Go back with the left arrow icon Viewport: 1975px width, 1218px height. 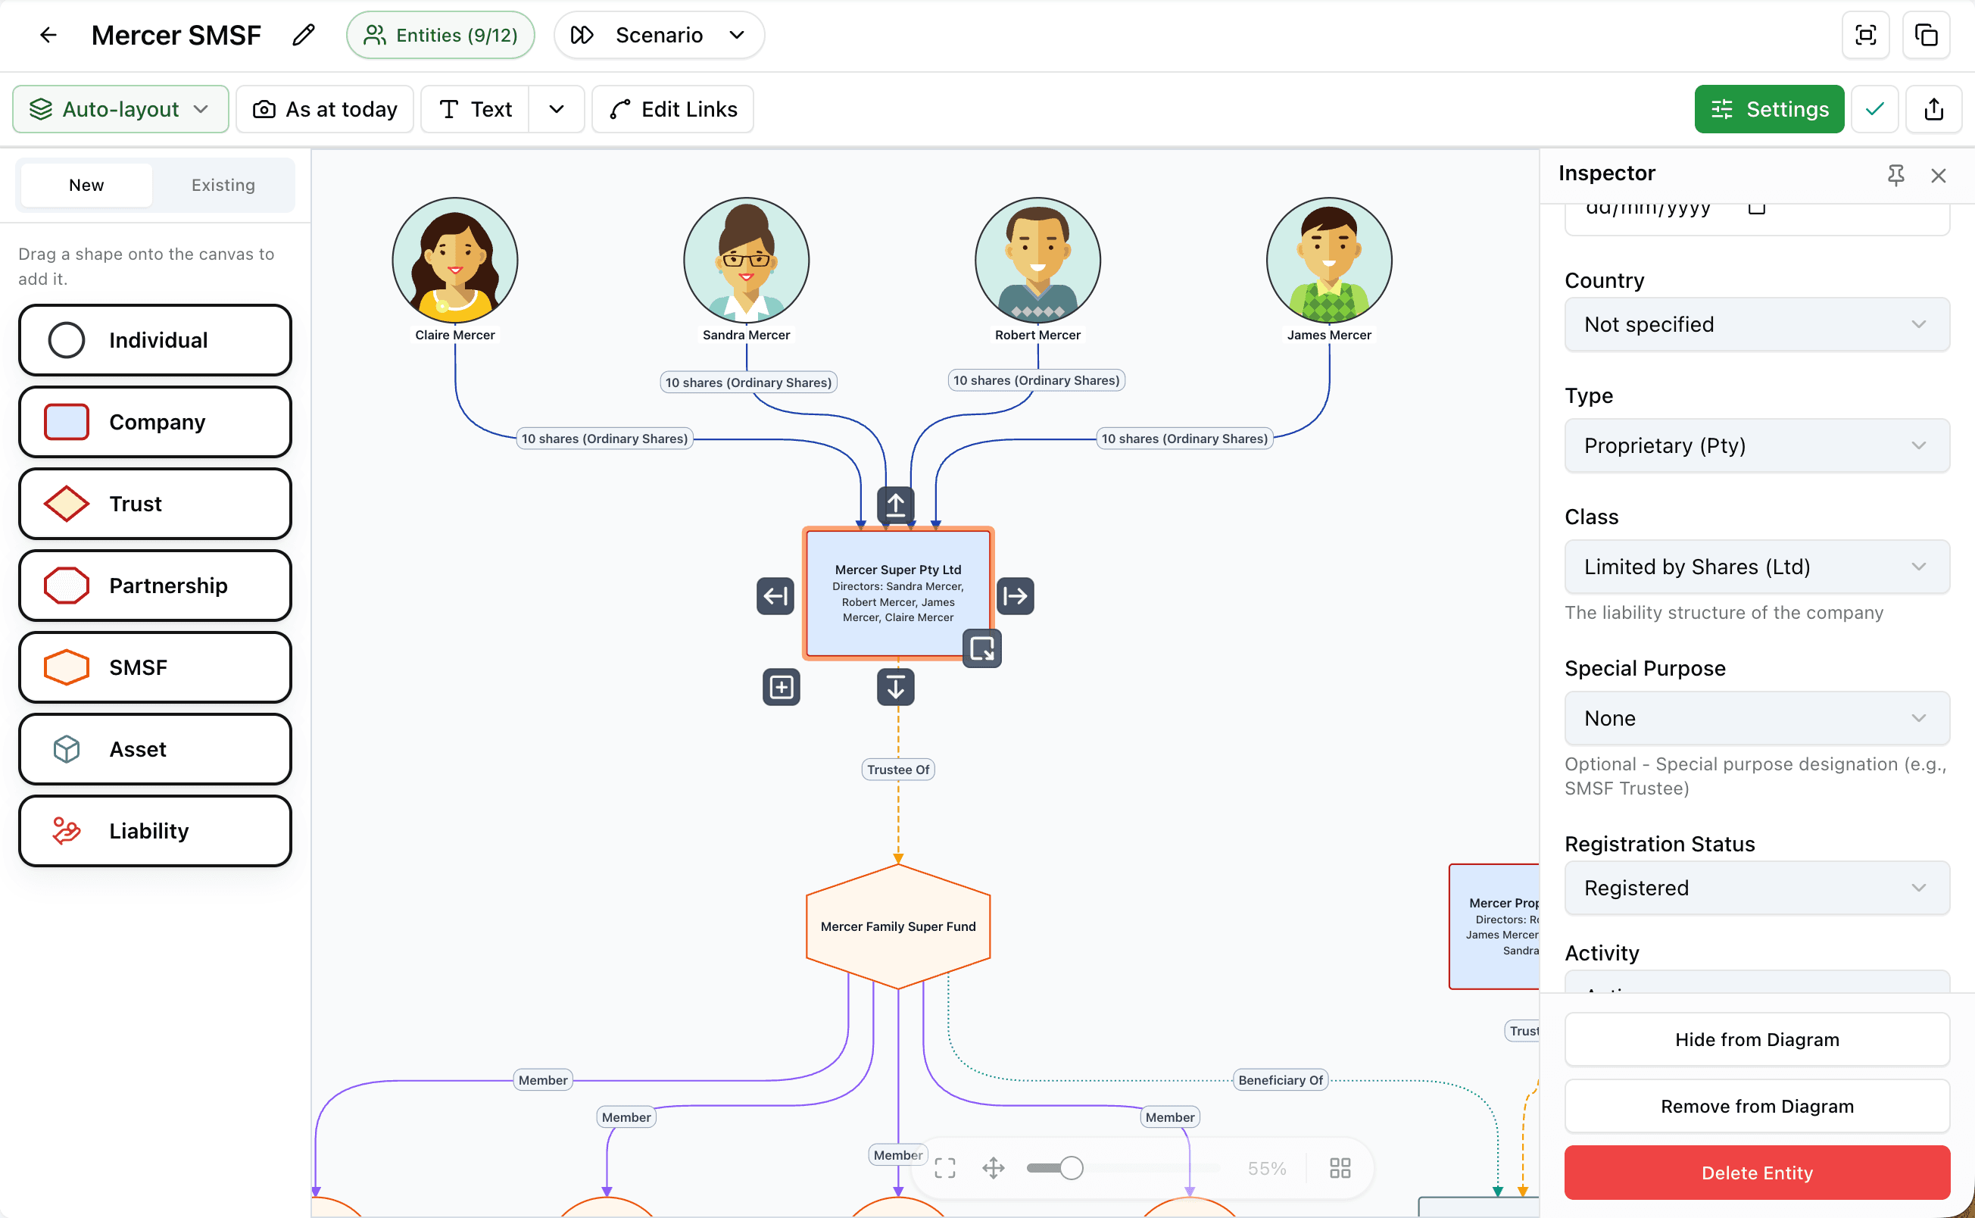point(48,36)
